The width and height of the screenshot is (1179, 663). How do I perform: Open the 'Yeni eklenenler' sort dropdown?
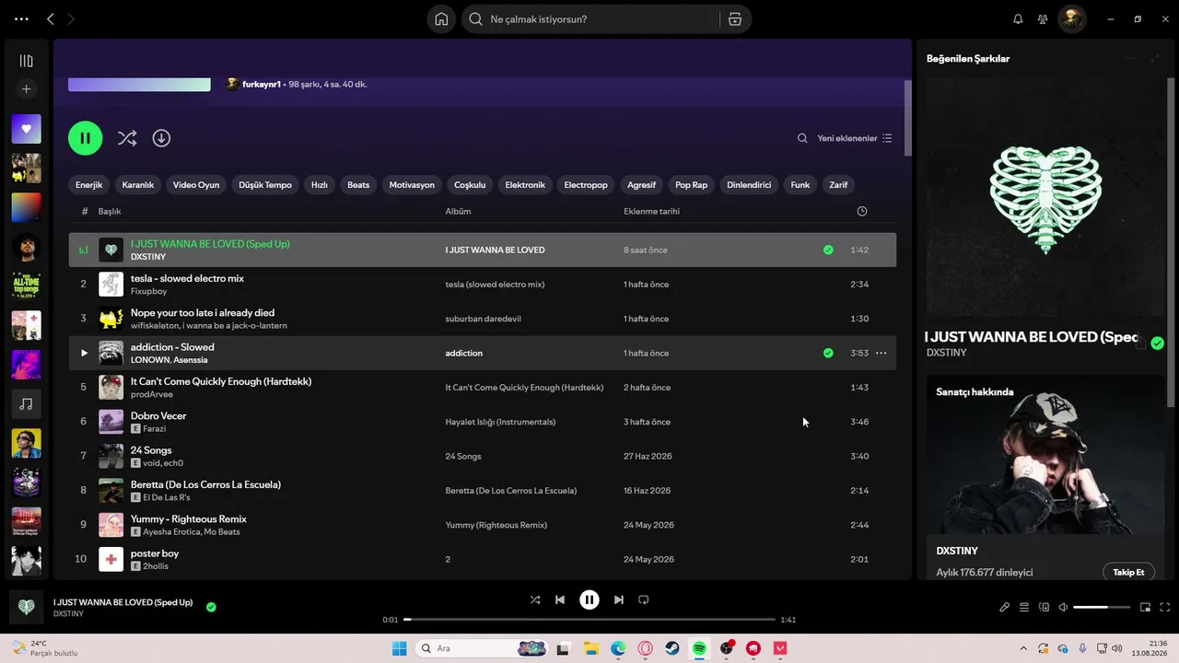855,138
